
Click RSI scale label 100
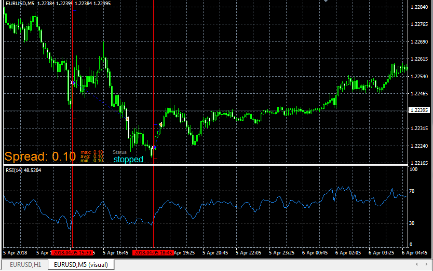[413, 169]
